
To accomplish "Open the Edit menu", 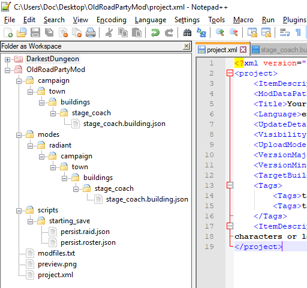I will click(29, 20).
